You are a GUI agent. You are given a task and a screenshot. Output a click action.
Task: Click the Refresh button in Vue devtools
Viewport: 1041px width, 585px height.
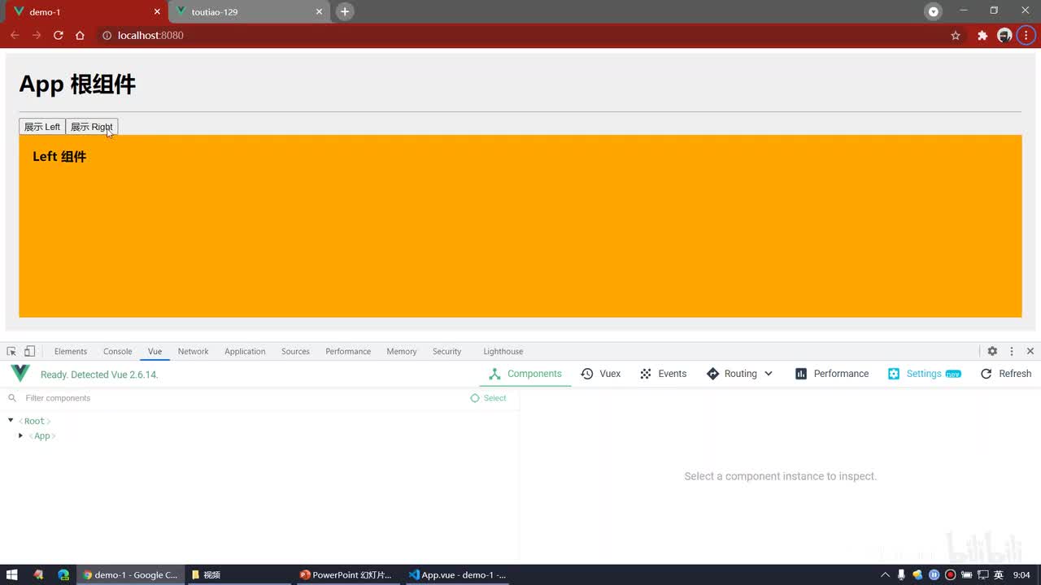1006,374
